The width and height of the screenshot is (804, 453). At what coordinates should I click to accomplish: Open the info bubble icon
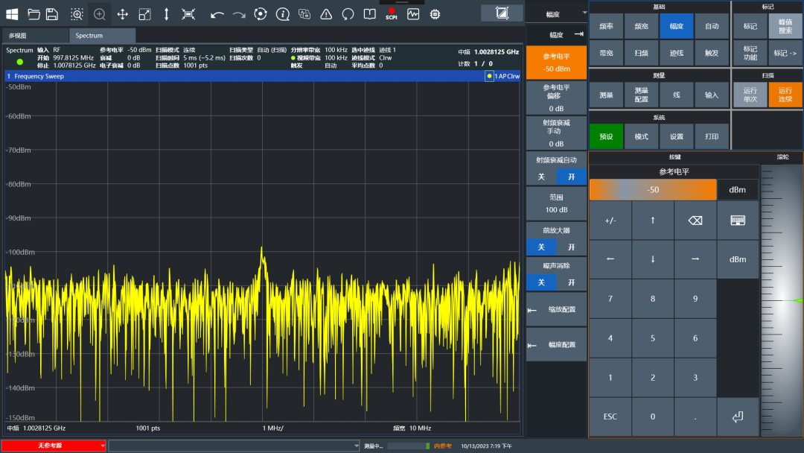[x=283, y=14]
